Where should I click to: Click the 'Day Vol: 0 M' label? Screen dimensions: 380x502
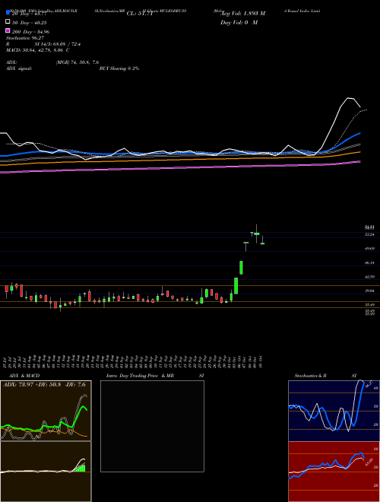[239, 23]
